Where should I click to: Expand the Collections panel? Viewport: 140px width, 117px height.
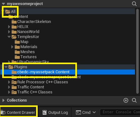tap(3, 100)
